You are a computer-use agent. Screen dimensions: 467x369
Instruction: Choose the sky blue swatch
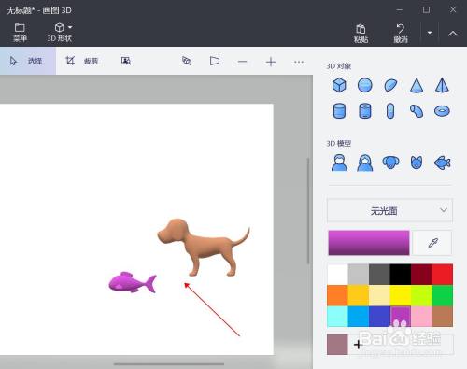[359, 317]
